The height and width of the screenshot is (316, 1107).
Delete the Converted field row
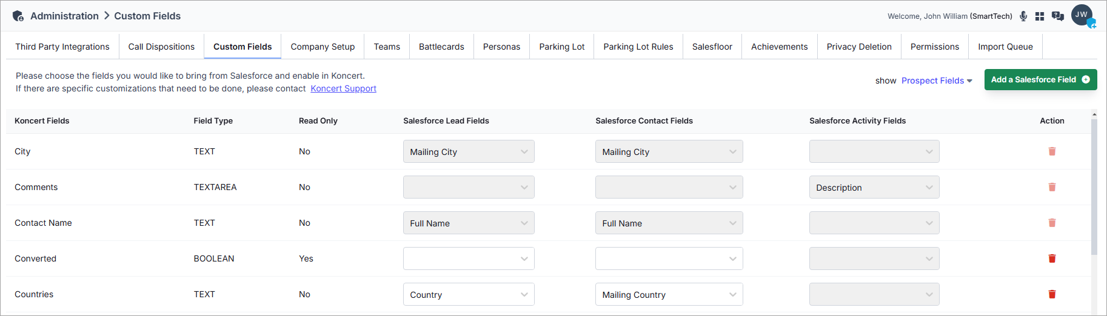click(1052, 258)
